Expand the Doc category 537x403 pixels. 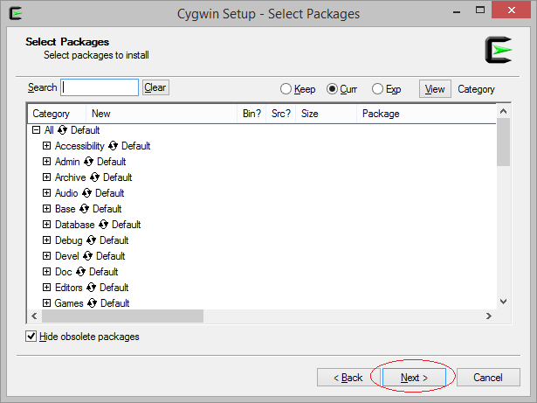[x=46, y=272]
